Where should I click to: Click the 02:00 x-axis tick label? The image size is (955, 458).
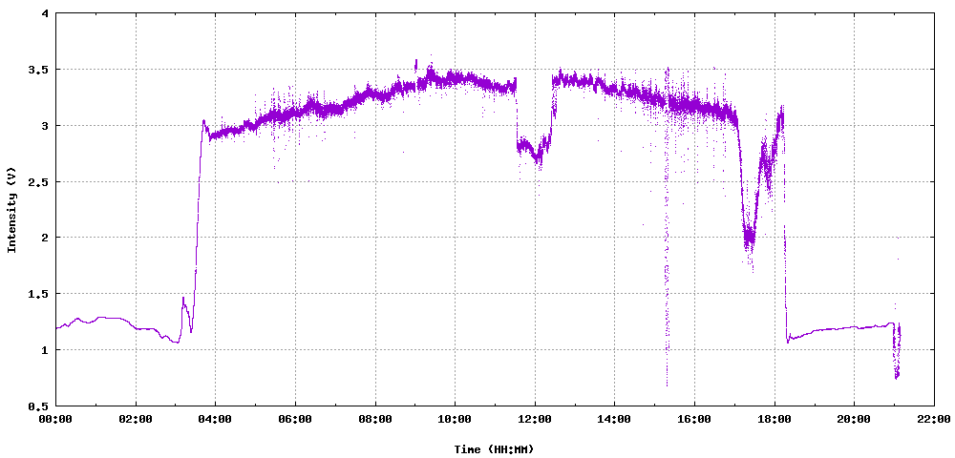[136, 419]
